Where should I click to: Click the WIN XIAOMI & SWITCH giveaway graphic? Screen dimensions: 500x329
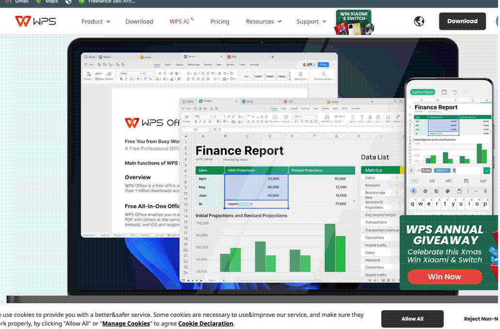(x=353, y=20)
